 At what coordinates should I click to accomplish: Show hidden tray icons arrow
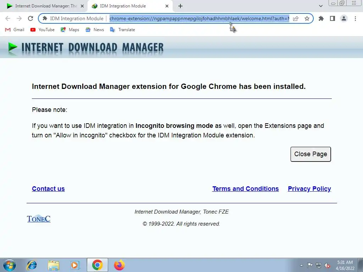(301, 265)
